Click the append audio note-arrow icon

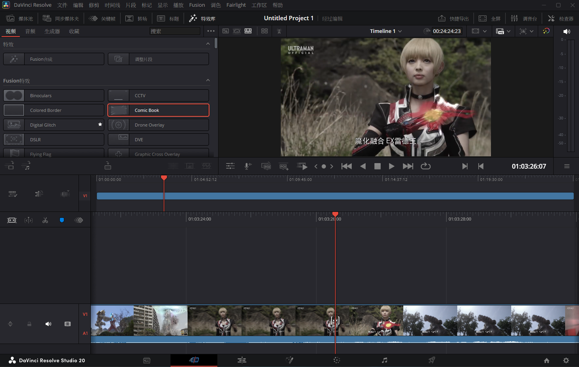[x=26, y=165]
